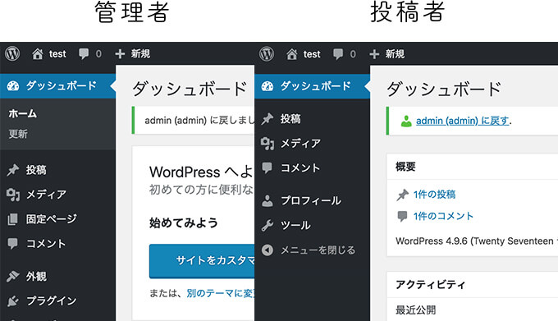Click the ダッシュボード page title in contributor view
The width and height of the screenshot is (558, 321).
pyautogui.click(x=445, y=89)
